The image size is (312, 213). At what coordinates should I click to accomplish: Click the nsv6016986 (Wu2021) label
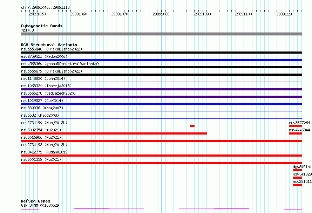click(41, 137)
